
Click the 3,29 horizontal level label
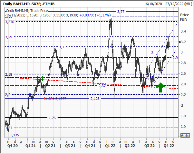point(8,37)
